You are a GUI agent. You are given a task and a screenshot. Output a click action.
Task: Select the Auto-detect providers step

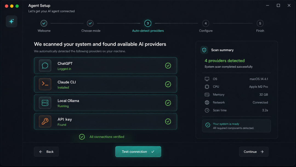click(x=148, y=23)
